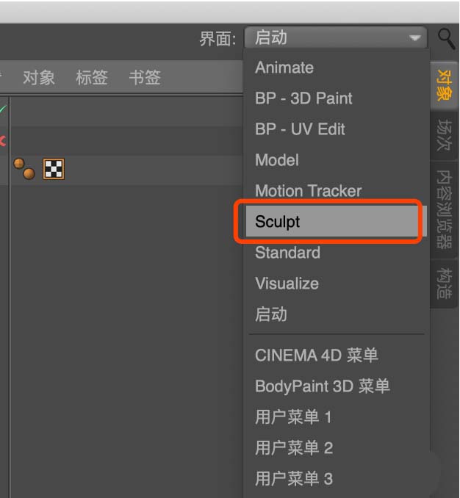Open the 书签 menu
This screenshot has height=498, width=460.
click(145, 77)
